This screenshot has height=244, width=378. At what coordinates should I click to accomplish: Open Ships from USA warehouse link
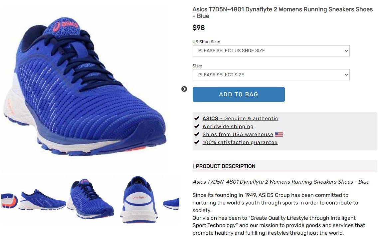238,134
